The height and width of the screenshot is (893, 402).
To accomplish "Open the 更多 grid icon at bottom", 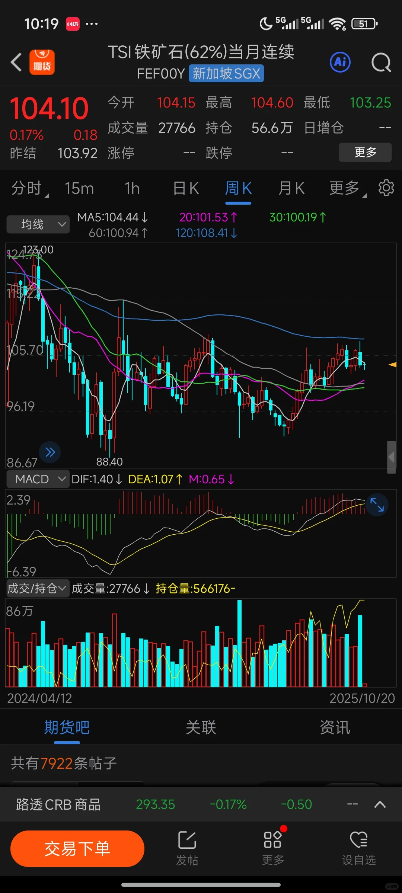I will (x=273, y=848).
